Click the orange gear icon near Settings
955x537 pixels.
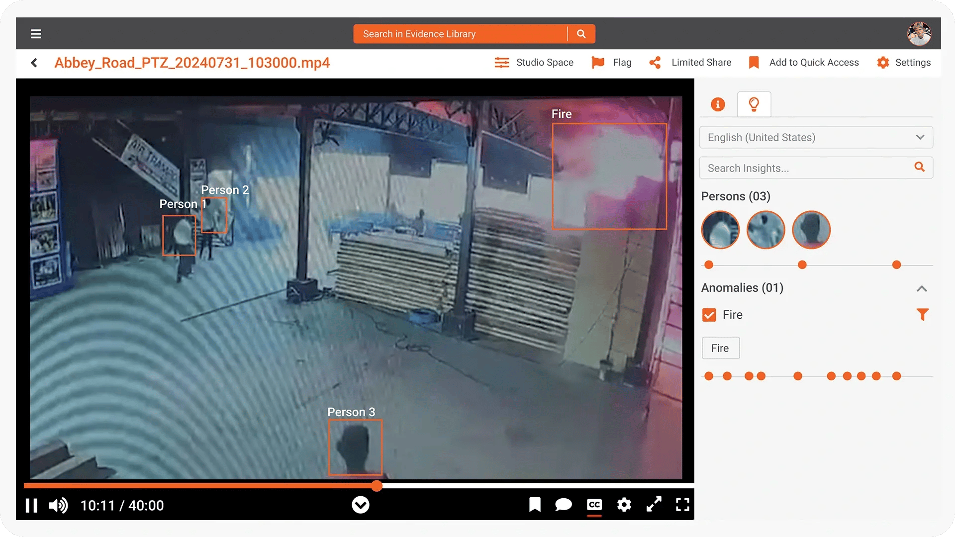883,63
